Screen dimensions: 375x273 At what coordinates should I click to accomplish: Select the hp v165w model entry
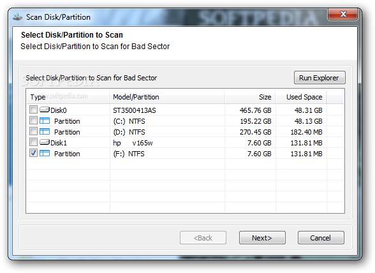pyautogui.click(x=133, y=143)
